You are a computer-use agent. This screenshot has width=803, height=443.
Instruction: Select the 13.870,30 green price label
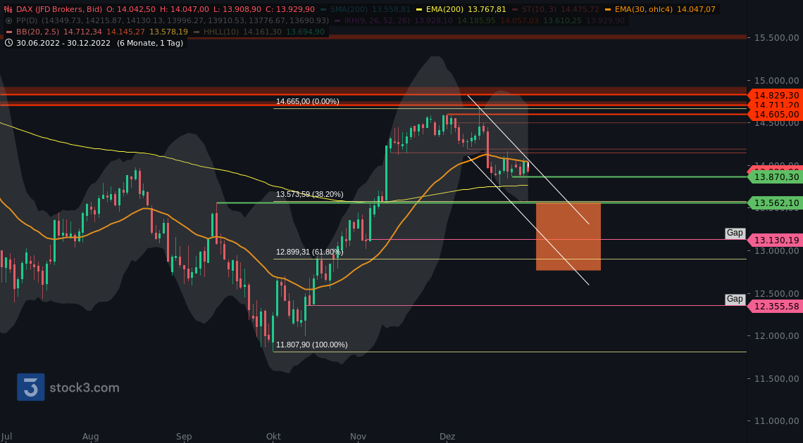[x=776, y=176]
